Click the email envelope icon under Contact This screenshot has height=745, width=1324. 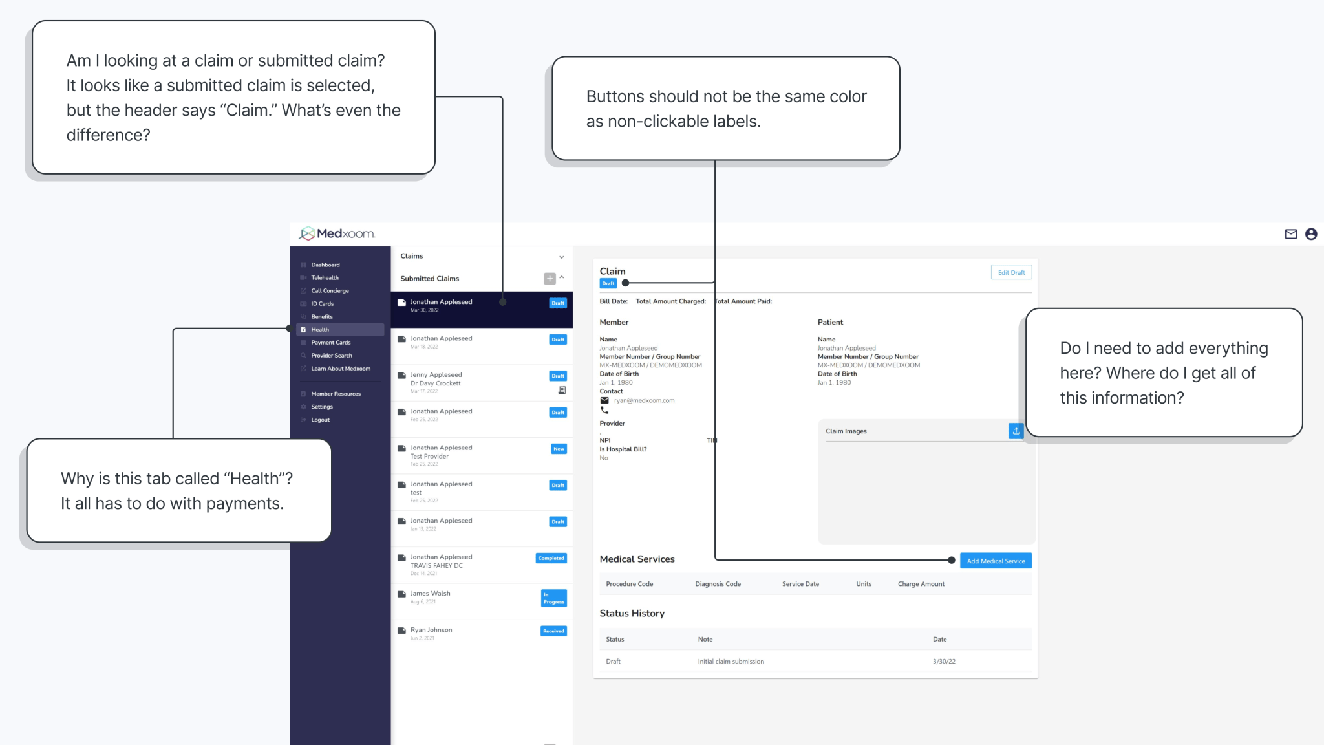tap(604, 400)
